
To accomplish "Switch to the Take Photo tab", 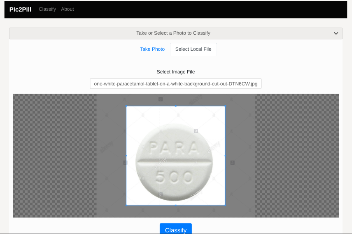I will pos(152,49).
